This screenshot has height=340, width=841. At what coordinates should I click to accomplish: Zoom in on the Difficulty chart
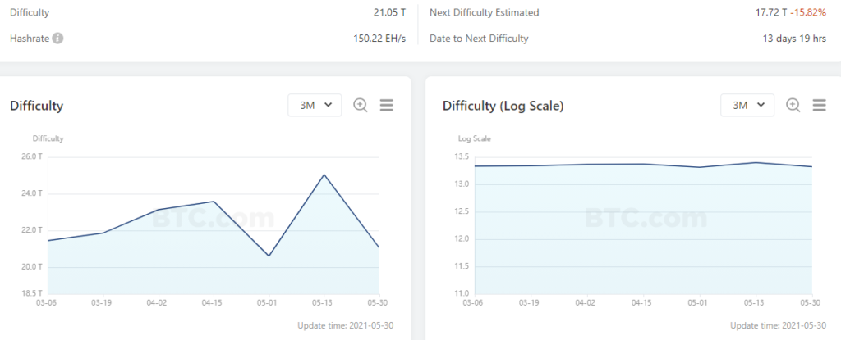click(360, 105)
